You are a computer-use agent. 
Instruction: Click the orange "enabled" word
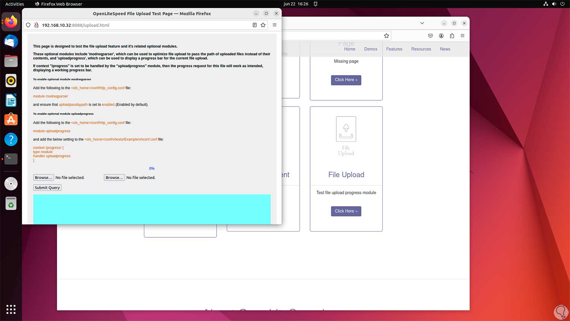(x=108, y=105)
